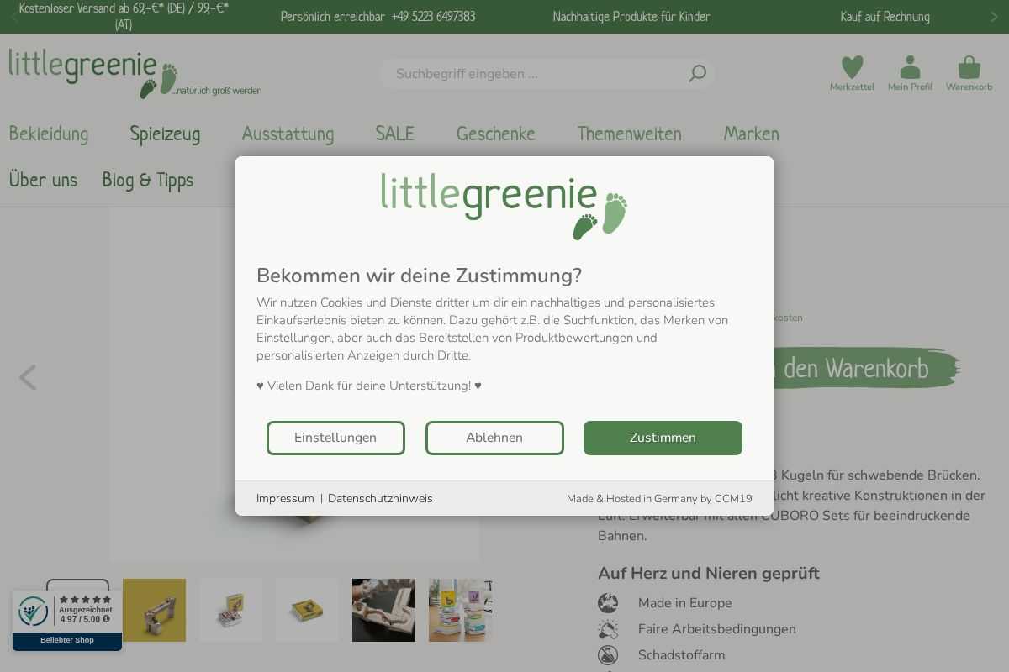This screenshot has width=1009, height=672.
Task: Open the Warenkorb shopping bag icon
Action: 969,67
